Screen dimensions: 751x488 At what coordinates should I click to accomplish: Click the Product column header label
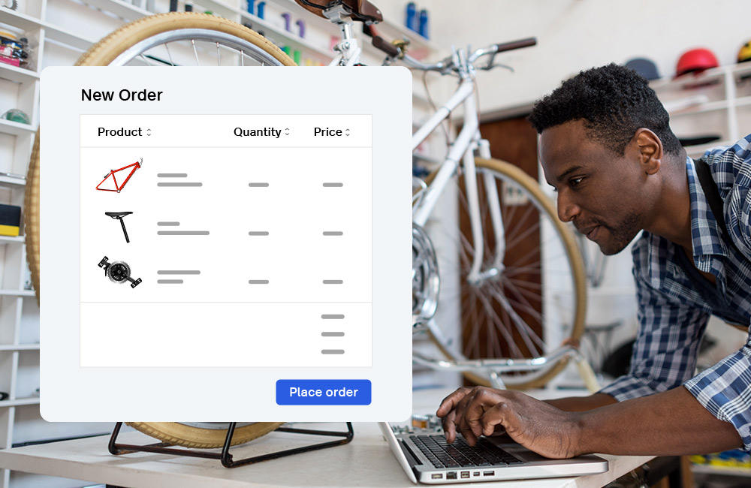[x=119, y=131]
